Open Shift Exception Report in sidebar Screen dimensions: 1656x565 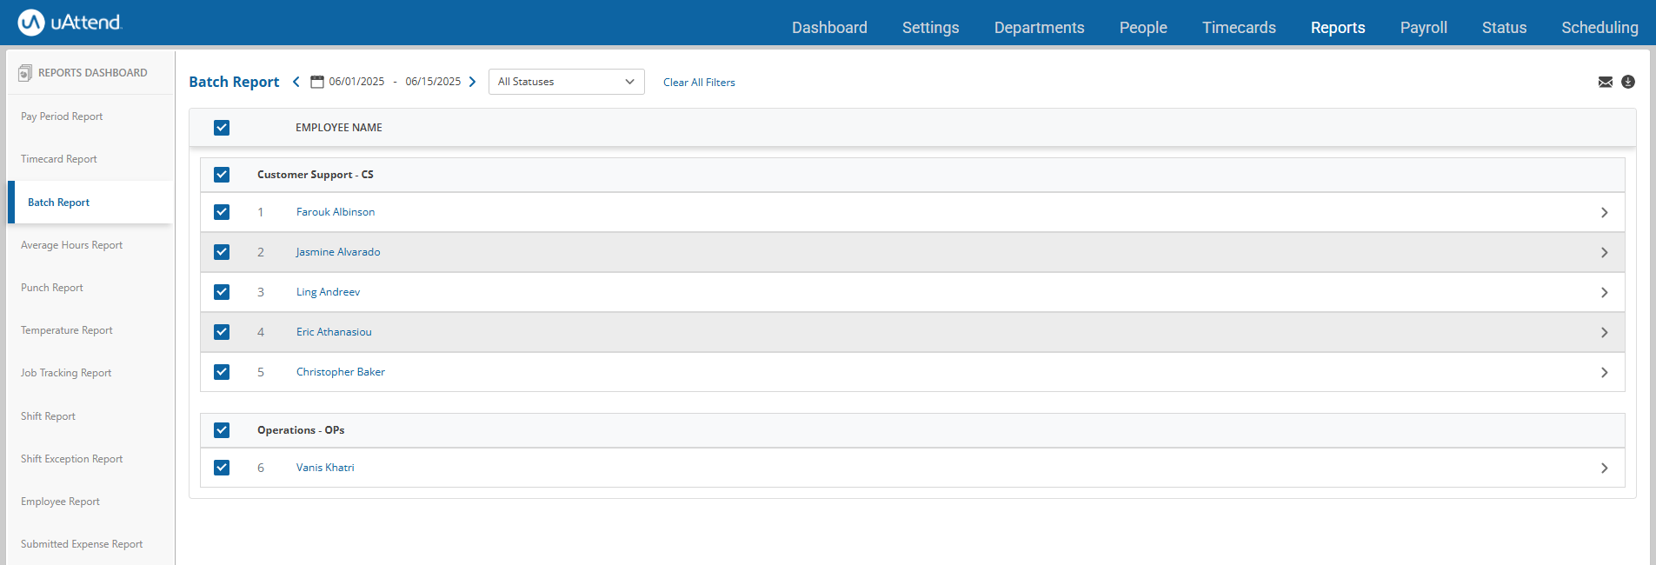(71, 459)
